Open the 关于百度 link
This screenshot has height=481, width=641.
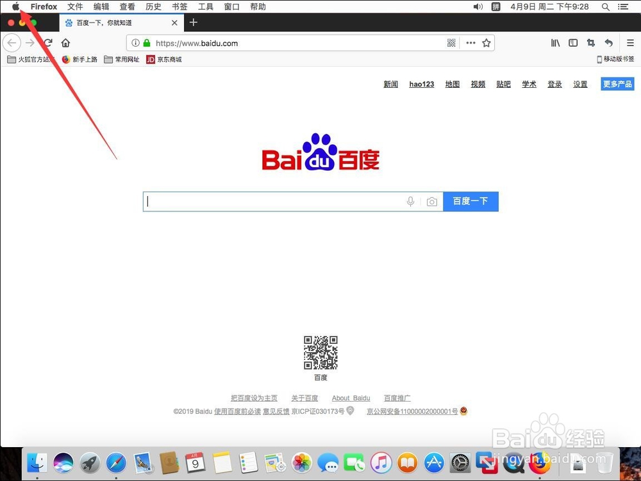pyautogui.click(x=304, y=398)
